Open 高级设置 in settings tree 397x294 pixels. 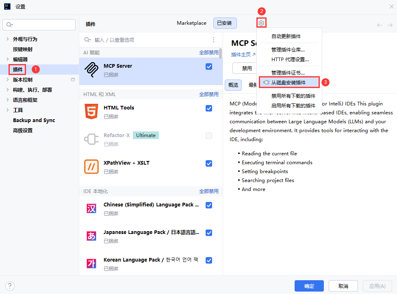pyautogui.click(x=23, y=130)
